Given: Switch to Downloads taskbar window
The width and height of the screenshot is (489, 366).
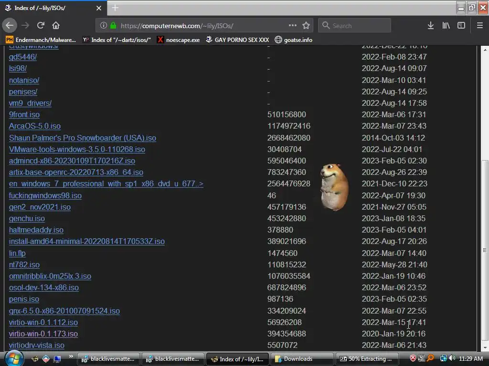Looking at the screenshot, I should pyautogui.click(x=302, y=359).
